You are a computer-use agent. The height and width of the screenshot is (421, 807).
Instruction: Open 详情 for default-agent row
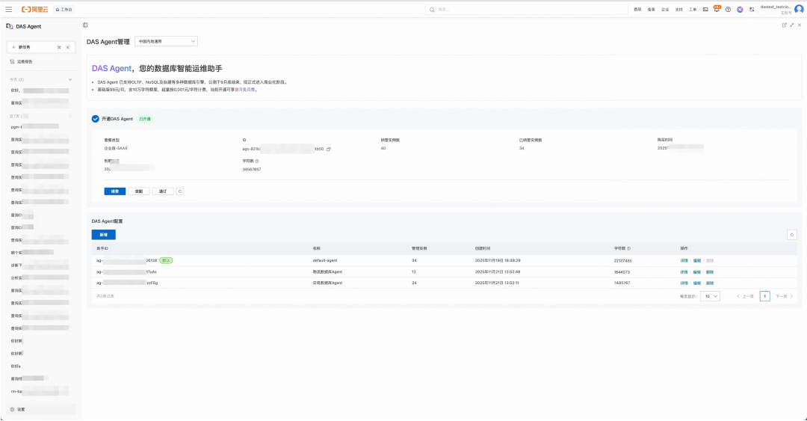tap(684, 261)
